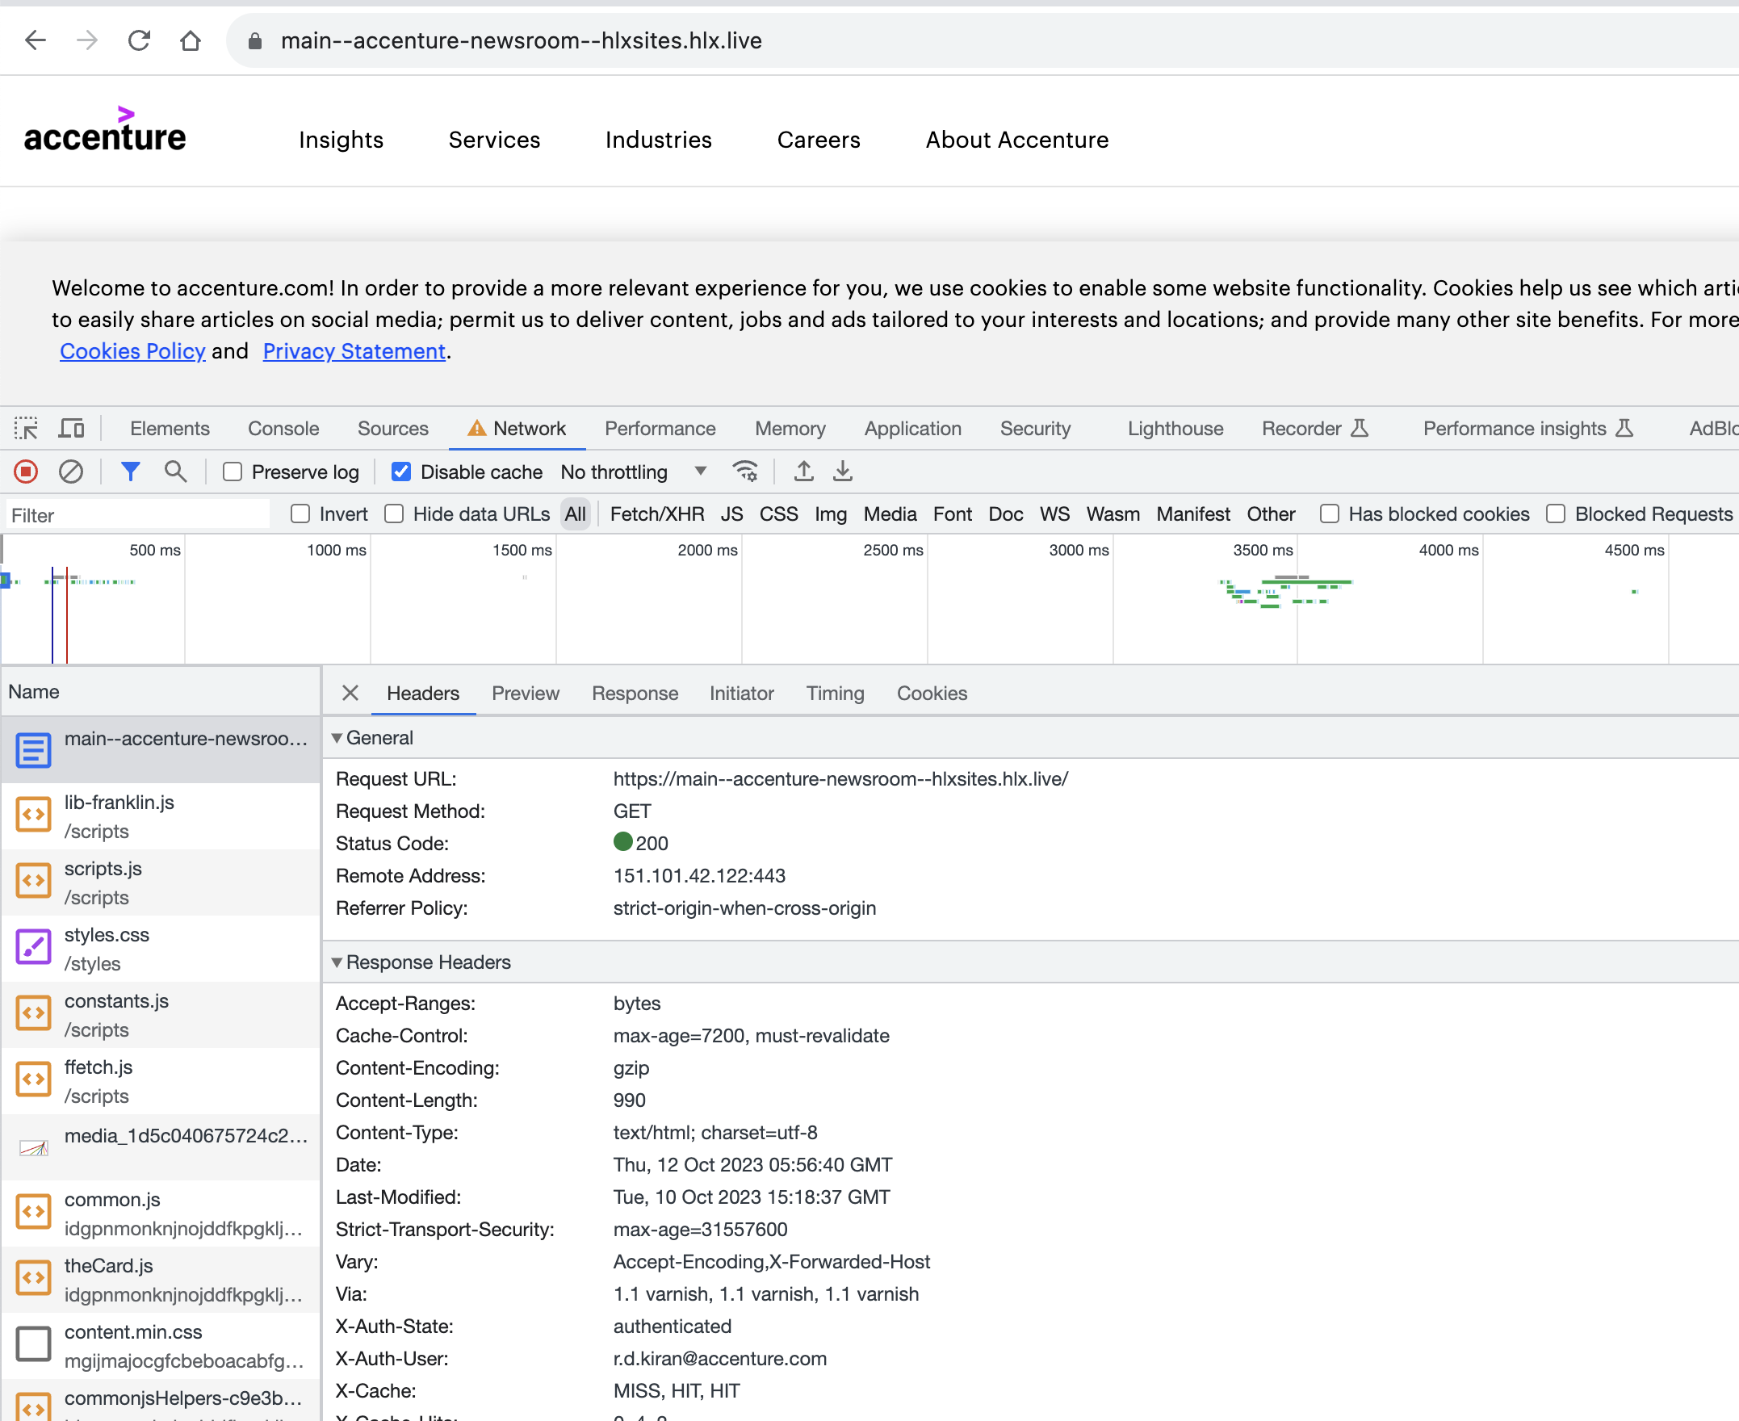Check the Hide data URLs checkbox
The width and height of the screenshot is (1739, 1421).
[395, 514]
